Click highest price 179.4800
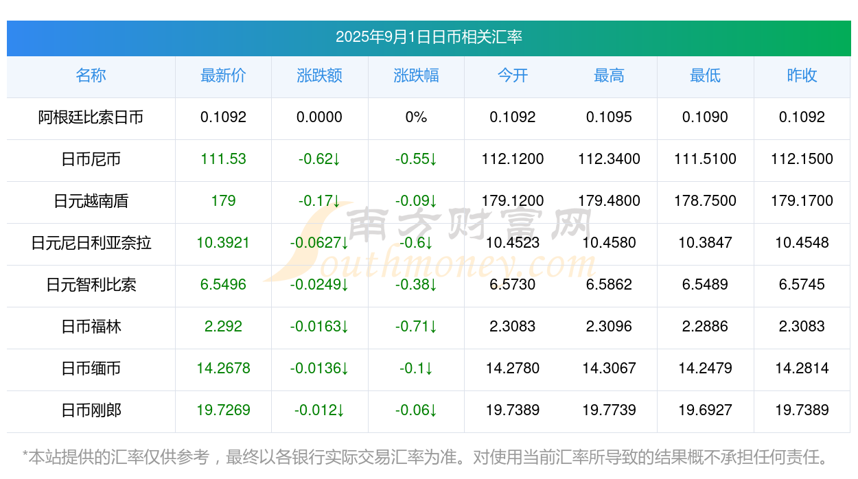The image size is (858, 479). [609, 201]
